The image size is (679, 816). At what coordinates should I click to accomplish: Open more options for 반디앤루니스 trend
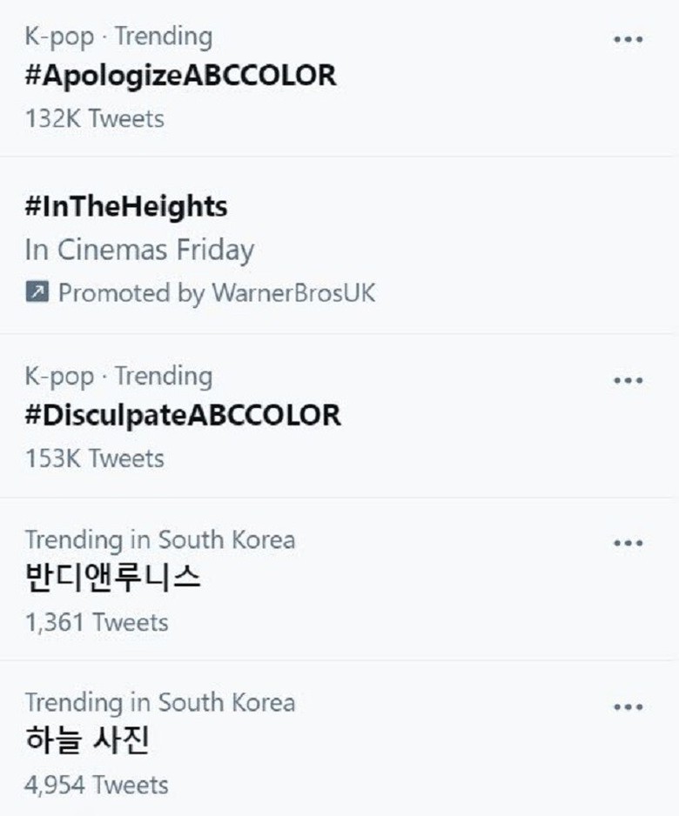tap(628, 543)
